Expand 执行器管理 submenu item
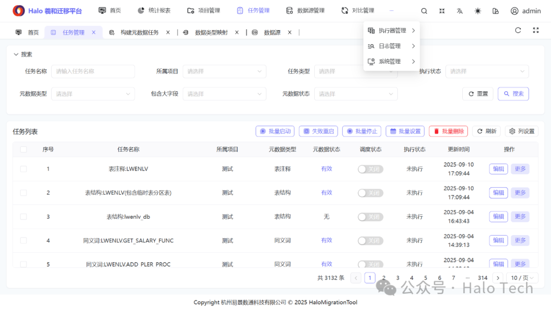The image size is (551, 310). (391, 31)
